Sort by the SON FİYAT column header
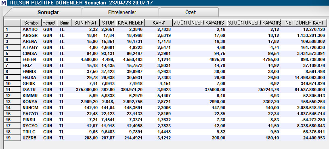Image resolution: width=329 pixels, height=149 pixels. 85,23
